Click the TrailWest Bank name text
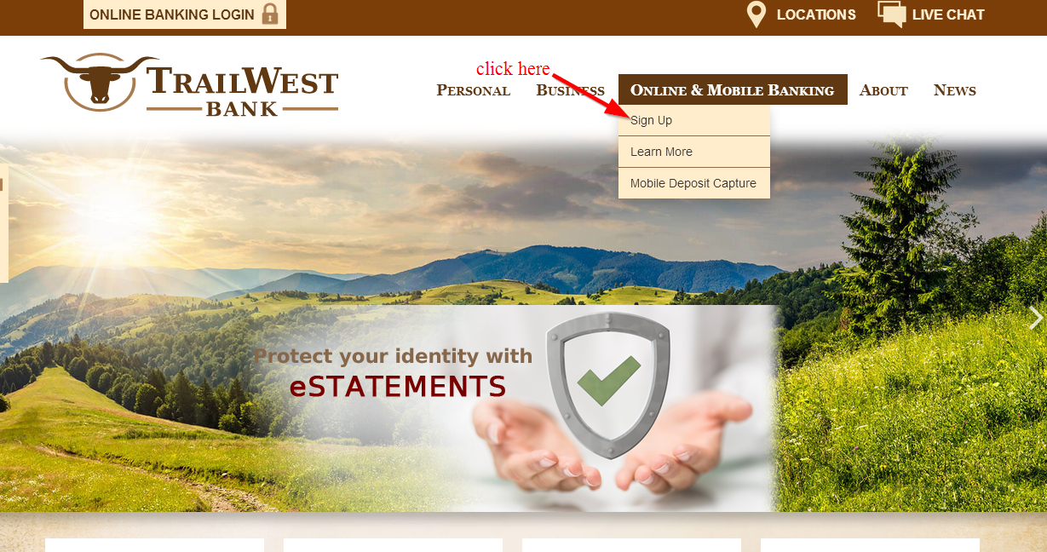The width and height of the screenshot is (1047, 552). 242,91
